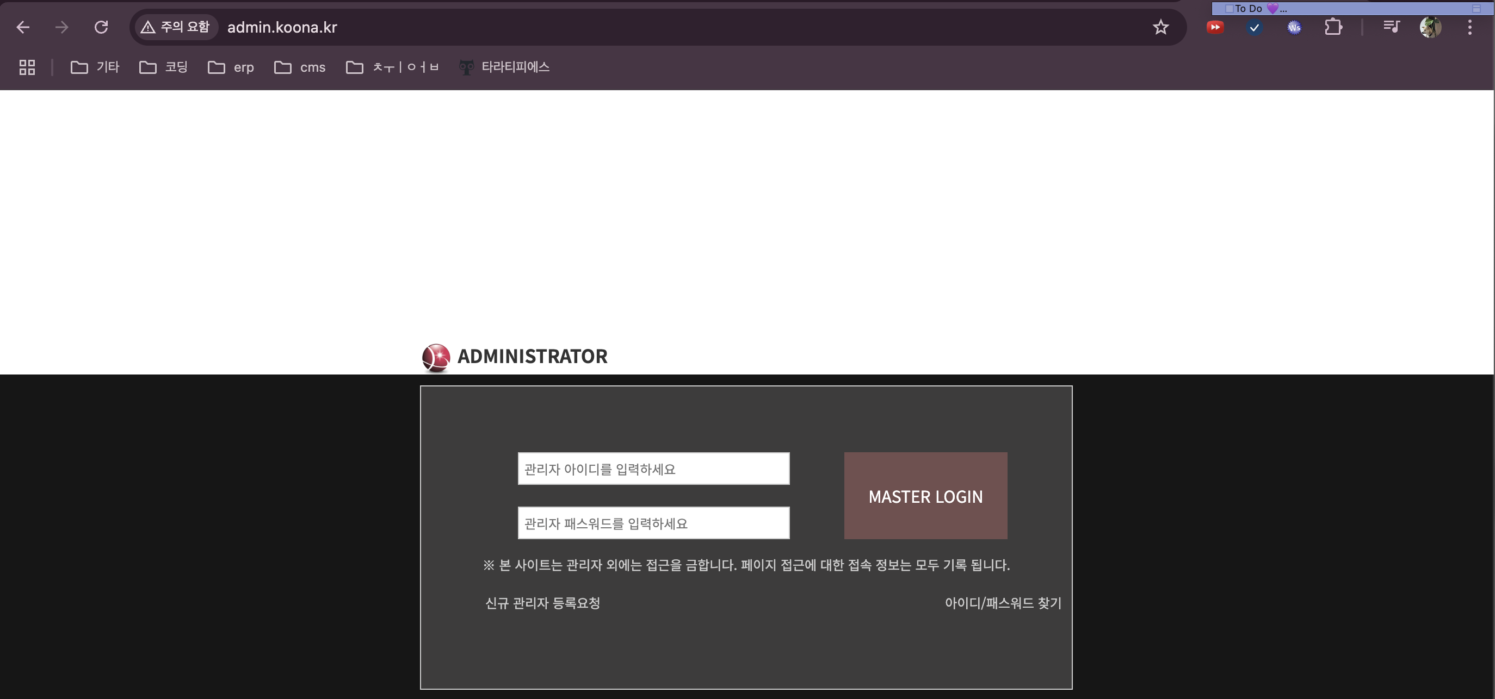Open the extensions puzzle piece menu
This screenshot has height=699, width=1495.
pyautogui.click(x=1333, y=27)
